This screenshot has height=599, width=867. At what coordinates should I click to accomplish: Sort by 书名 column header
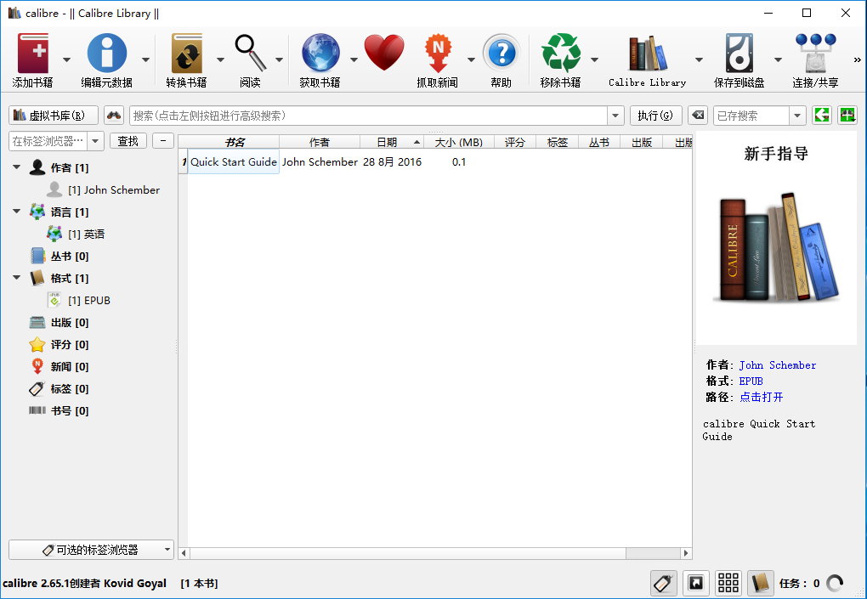coord(234,142)
